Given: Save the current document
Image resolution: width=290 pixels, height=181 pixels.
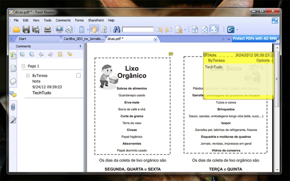Looking at the screenshot, I should coord(27,30).
